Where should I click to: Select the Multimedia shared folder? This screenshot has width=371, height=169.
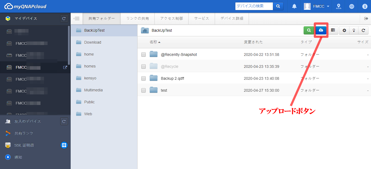[104, 90]
